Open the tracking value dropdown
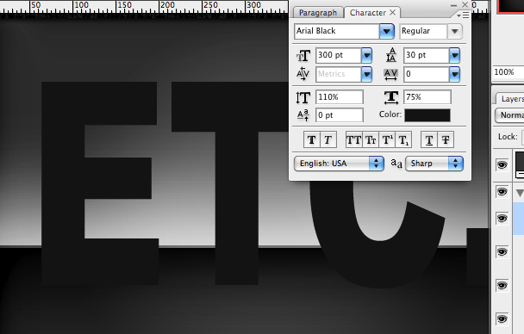524x334 pixels. pos(454,74)
